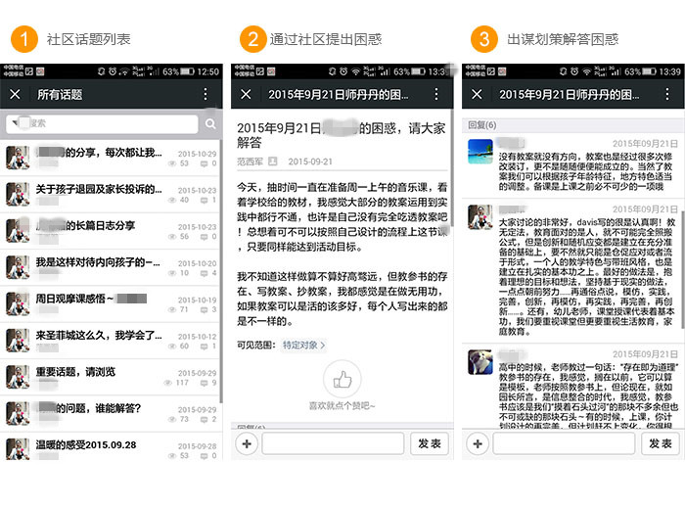685x509 pixels.
Task: Tap the X icon on the middle post header
Action: (247, 95)
